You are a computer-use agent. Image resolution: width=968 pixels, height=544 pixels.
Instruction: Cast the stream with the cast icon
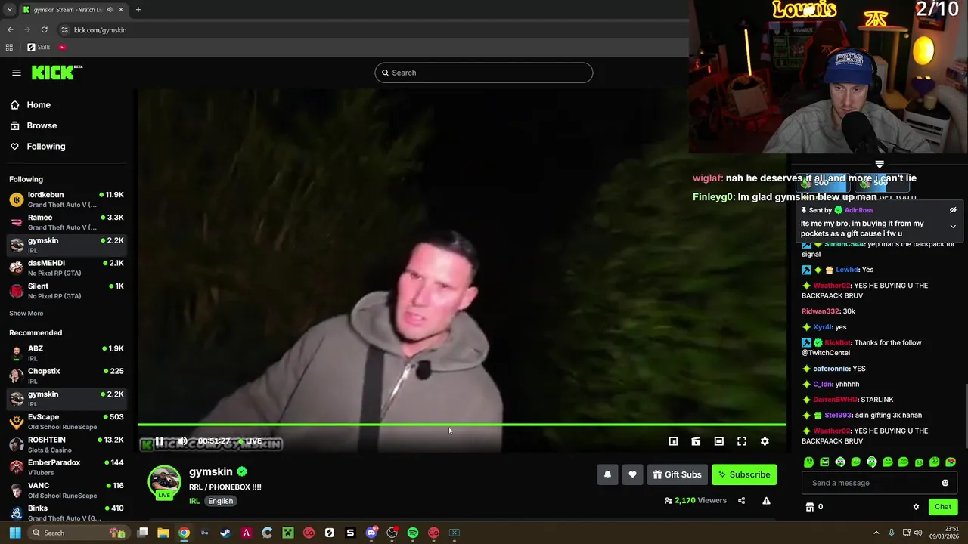[696, 441]
